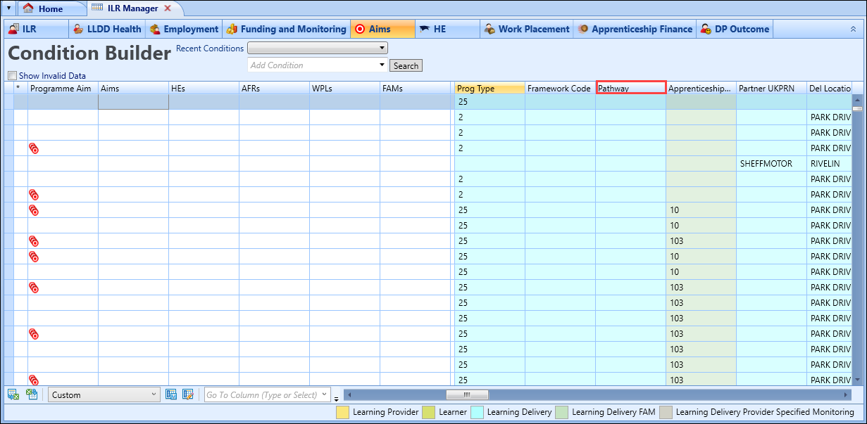Image resolution: width=867 pixels, height=424 pixels.
Task: Click the Pathway column header
Action: (630, 88)
